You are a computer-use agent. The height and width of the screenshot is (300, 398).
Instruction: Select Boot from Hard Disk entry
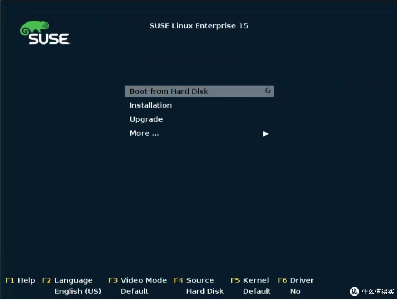point(199,91)
